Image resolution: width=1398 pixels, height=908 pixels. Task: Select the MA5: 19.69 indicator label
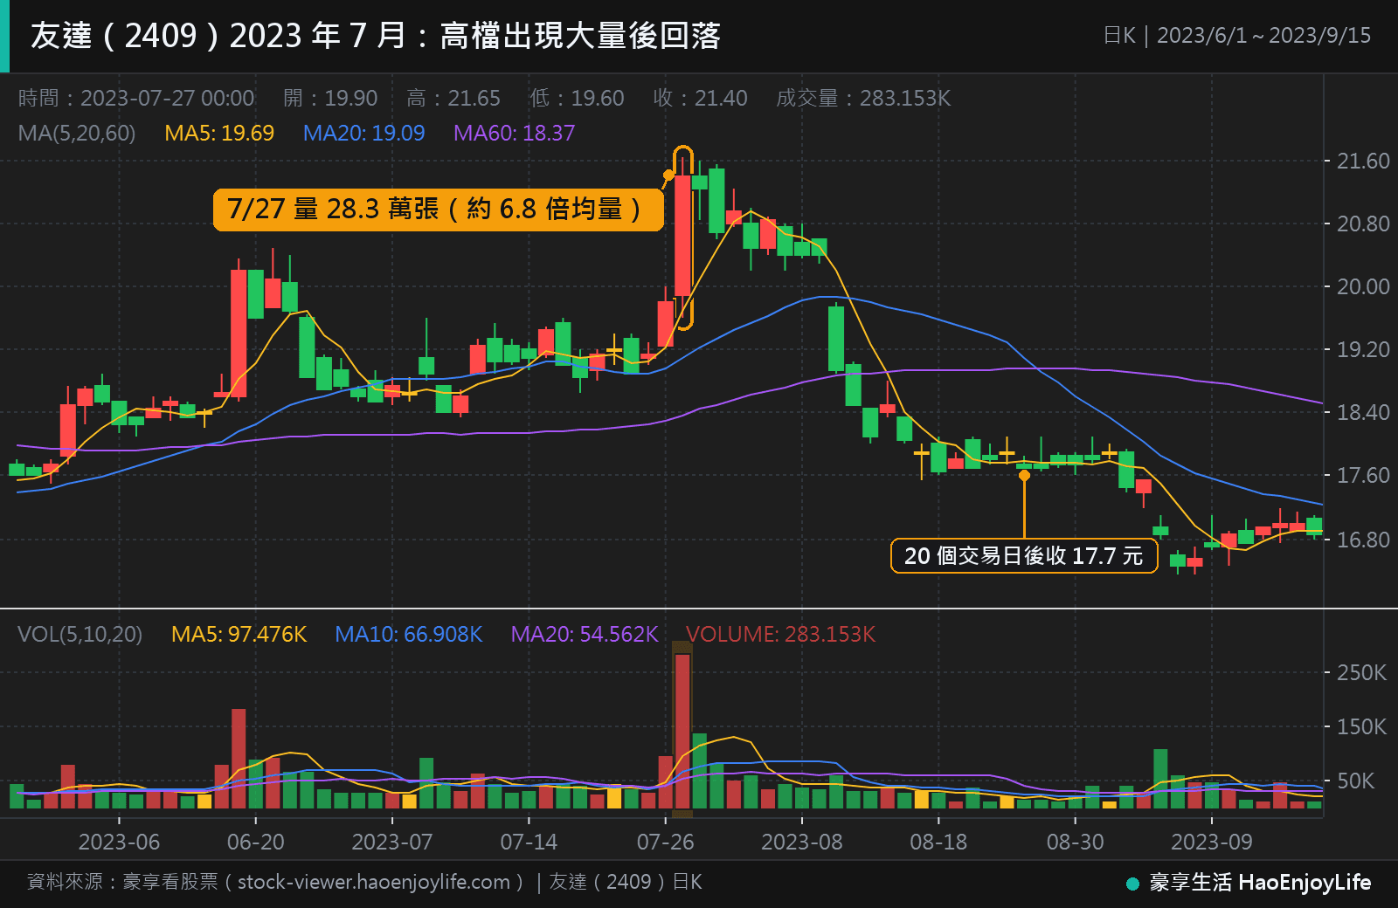coord(219,133)
